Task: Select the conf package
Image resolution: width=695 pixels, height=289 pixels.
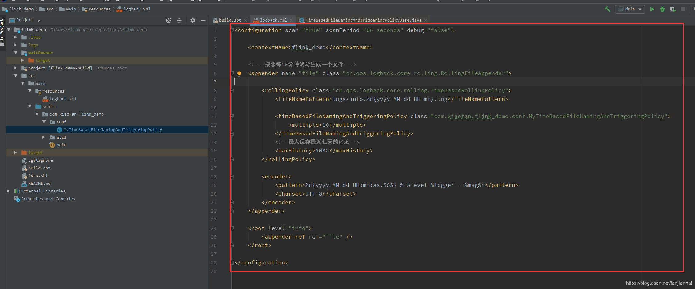Action: pyautogui.click(x=61, y=122)
